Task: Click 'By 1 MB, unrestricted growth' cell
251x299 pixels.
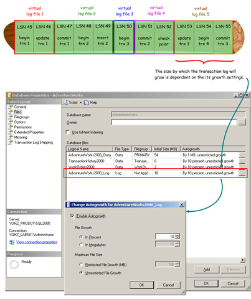Action: (210, 155)
